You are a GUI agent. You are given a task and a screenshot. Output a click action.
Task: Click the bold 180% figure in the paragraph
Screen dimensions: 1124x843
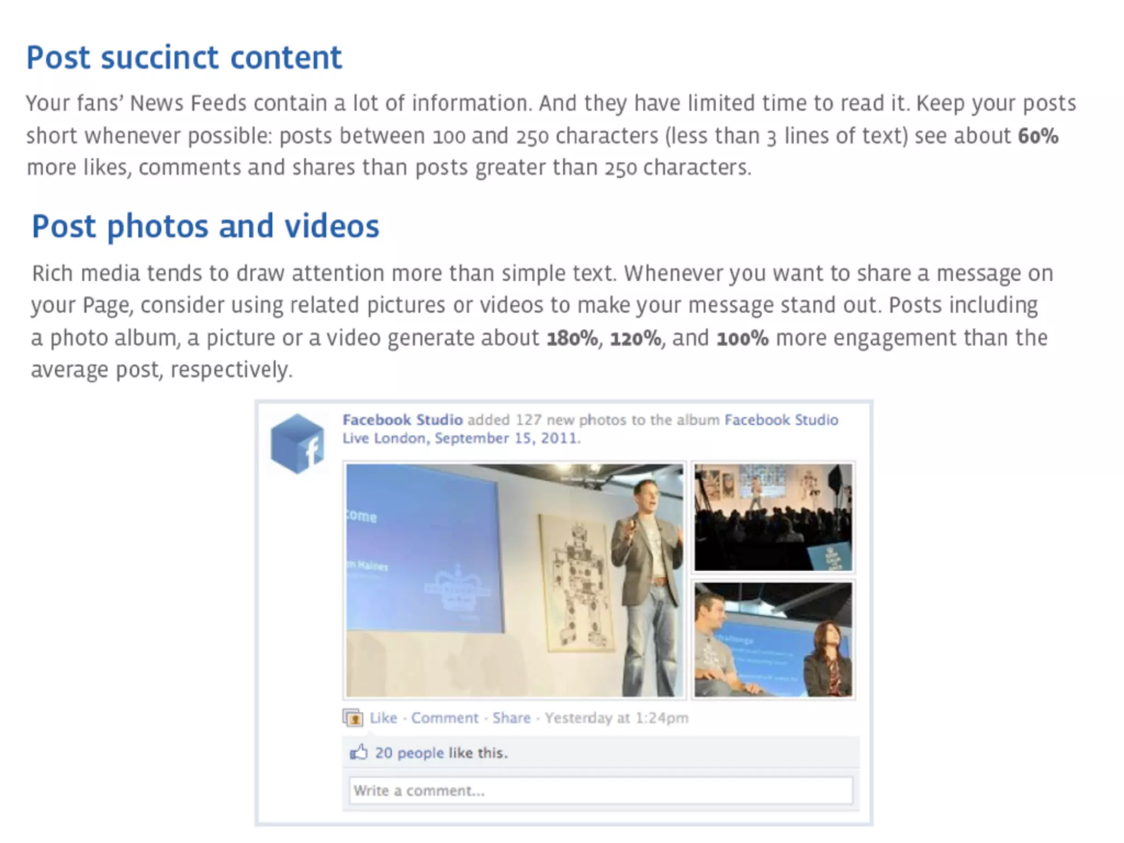(572, 339)
